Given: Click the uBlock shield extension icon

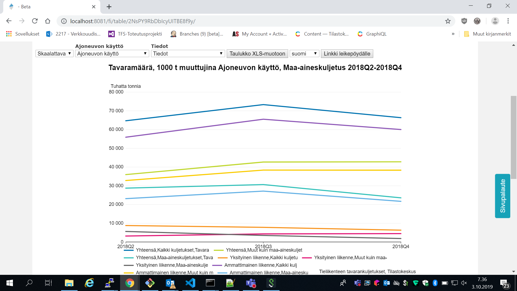Looking at the screenshot, I should [x=464, y=21].
